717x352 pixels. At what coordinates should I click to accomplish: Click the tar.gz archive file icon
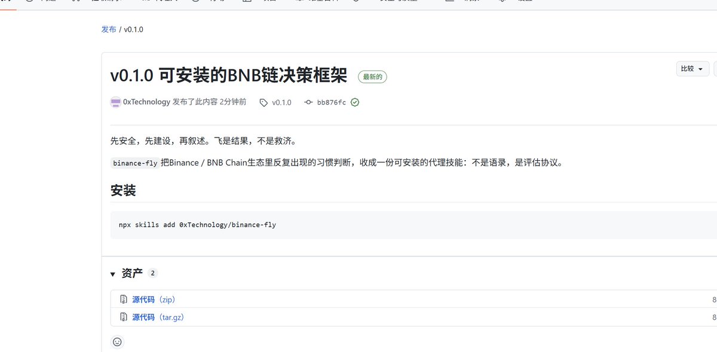124,317
